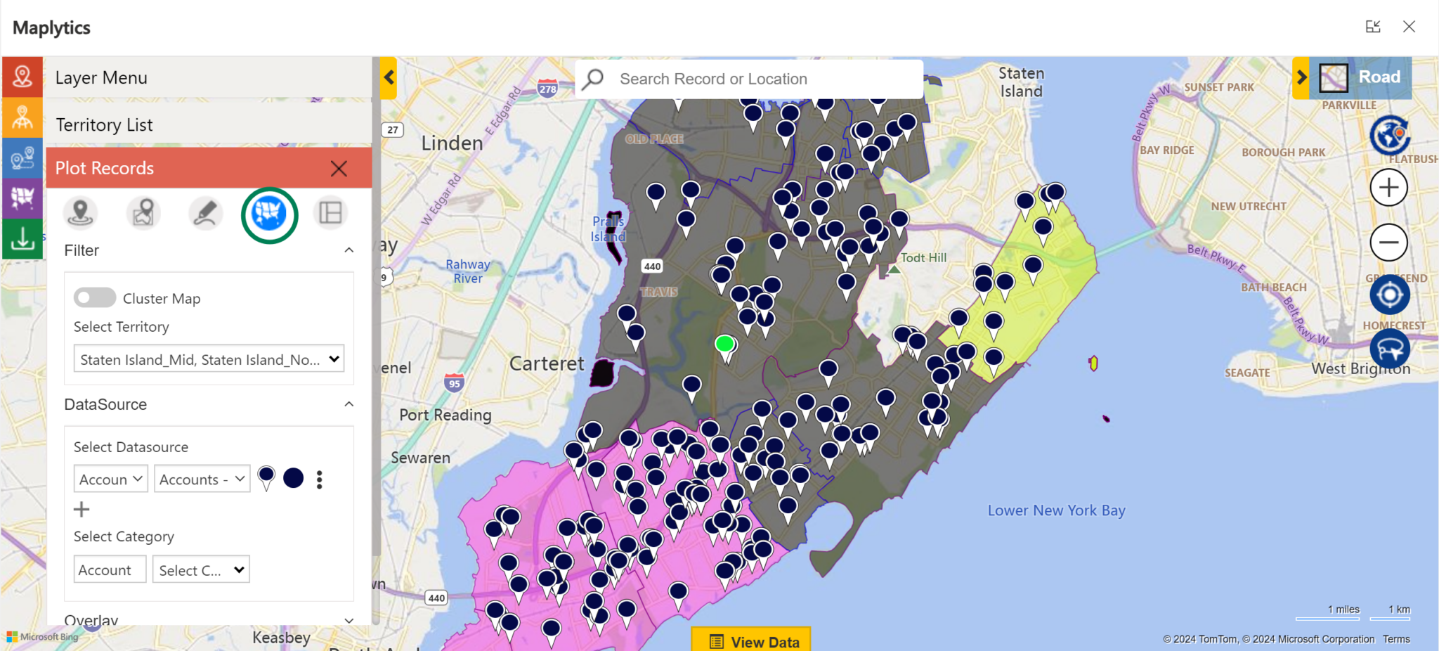Open the Select Territory dropdown
This screenshot has width=1439, height=651.
pos(208,359)
